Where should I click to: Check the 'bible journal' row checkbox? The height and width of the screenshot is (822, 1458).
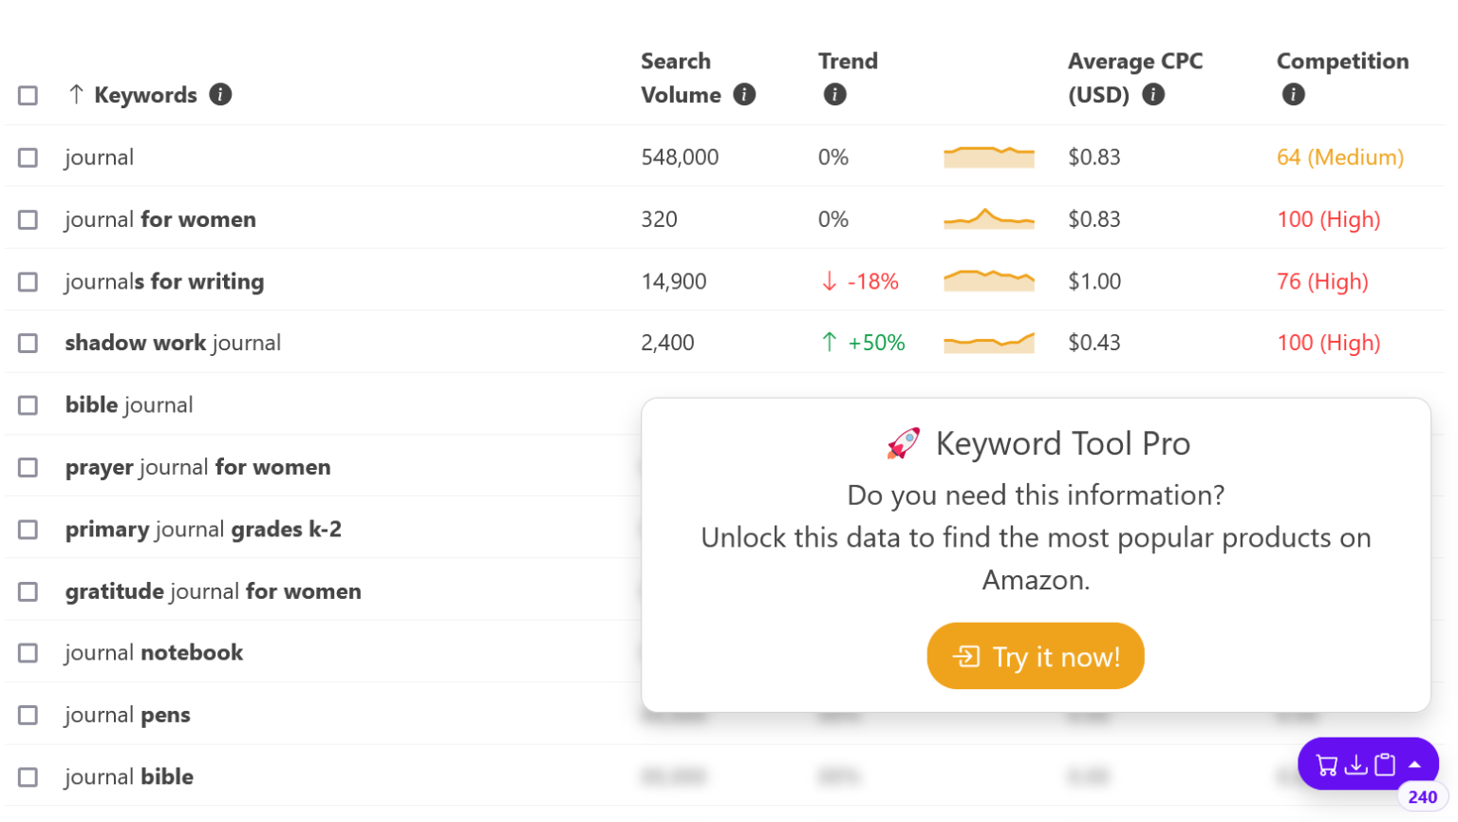pyautogui.click(x=28, y=404)
